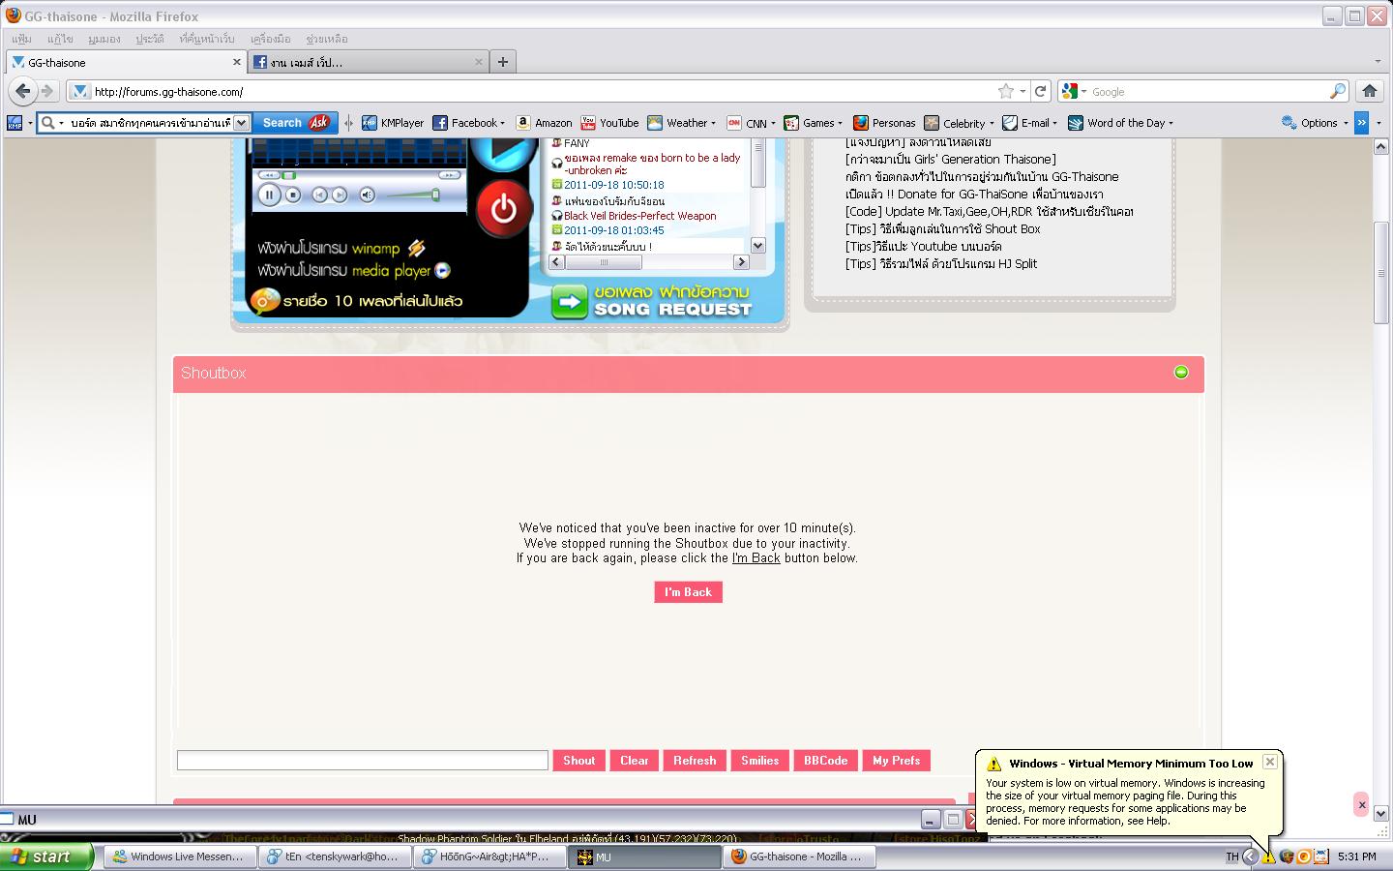Click the Ask toolbar Search button

[295, 123]
